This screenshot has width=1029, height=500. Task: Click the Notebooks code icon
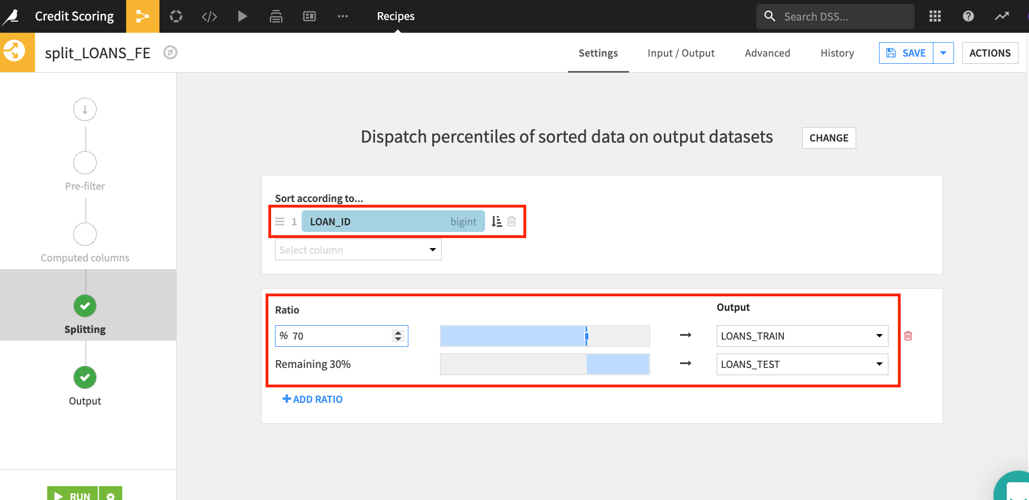209,17
